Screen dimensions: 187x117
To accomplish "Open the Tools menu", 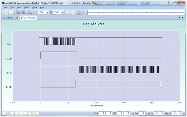I will pyautogui.click(x=26, y=7).
